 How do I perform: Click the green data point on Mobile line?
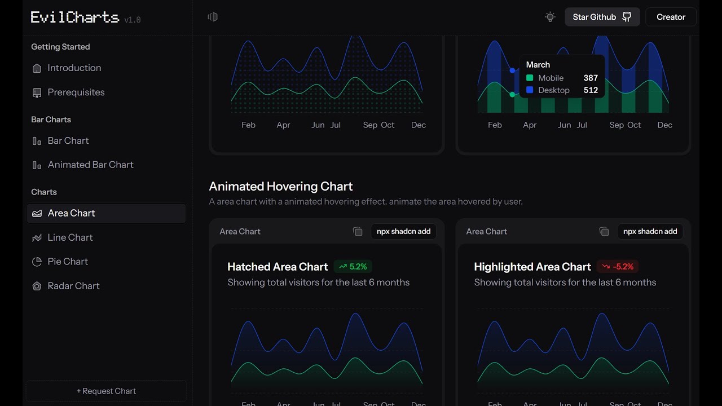tap(512, 95)
